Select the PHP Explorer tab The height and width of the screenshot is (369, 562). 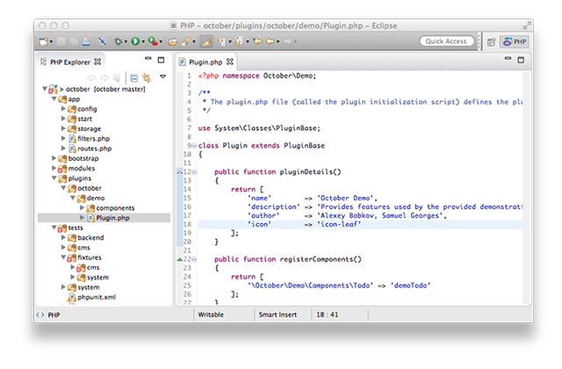[x=70, y=62]
